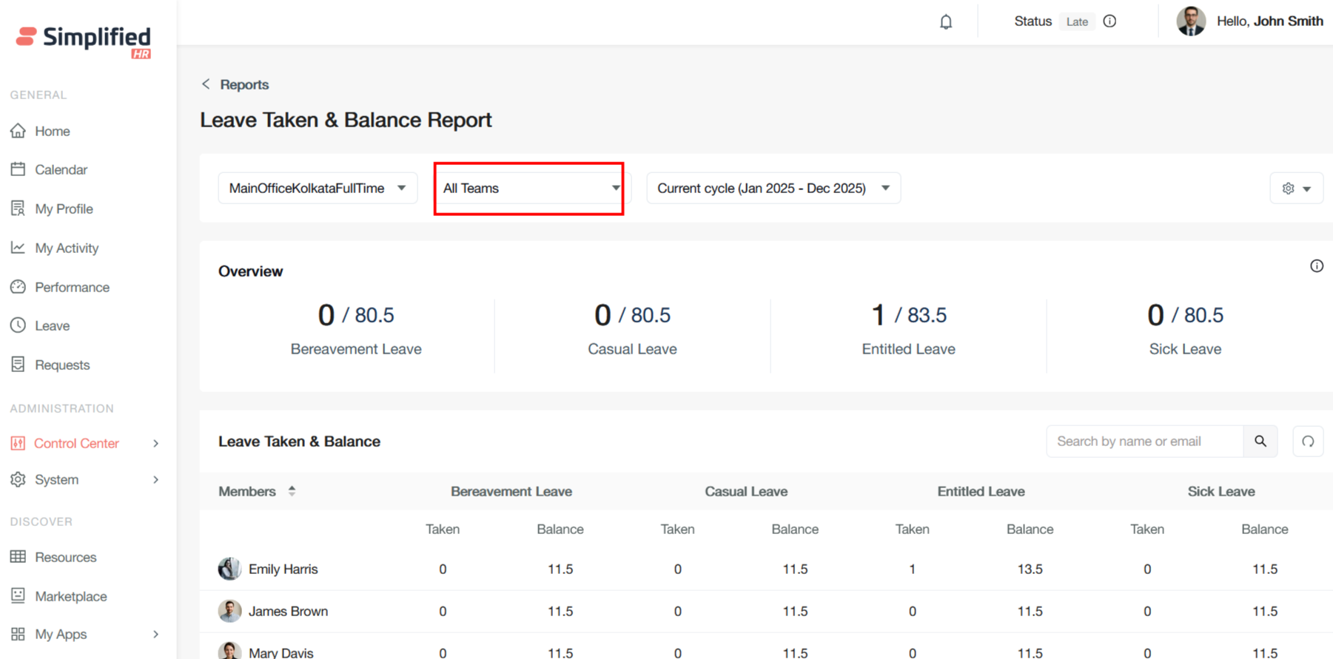Sort table by Members column
1333x659 pixels.
[292, 491]
